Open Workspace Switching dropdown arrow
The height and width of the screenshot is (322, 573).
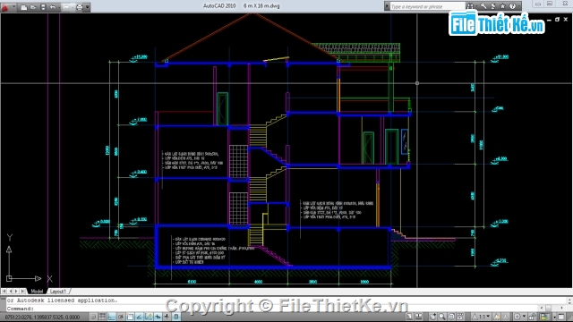click(x=524, y=317)
